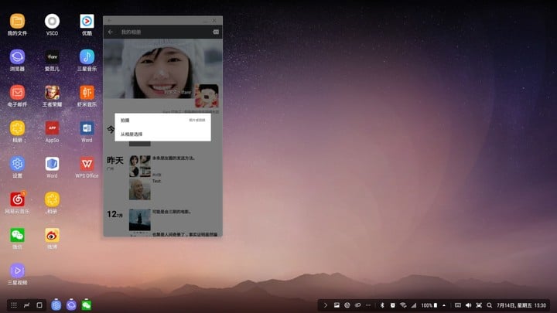Click the home square button in taskbar
The image size is (557, 313).
tap(39, 305)
